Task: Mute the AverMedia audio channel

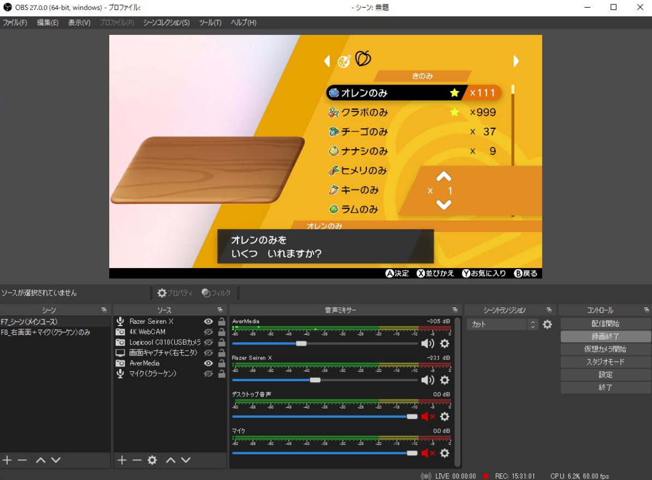Action: pos(428,343)
